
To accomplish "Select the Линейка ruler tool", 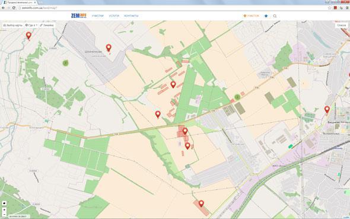I will click(x=47, y=26).
